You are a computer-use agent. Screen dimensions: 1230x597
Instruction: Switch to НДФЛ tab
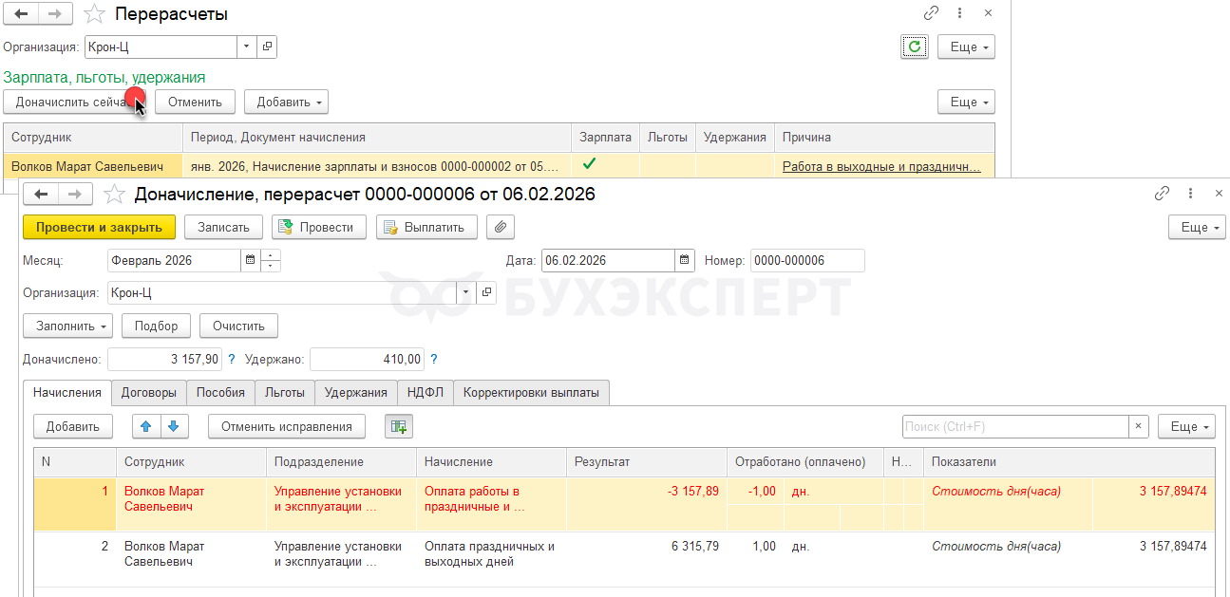[x=426, y=392]
